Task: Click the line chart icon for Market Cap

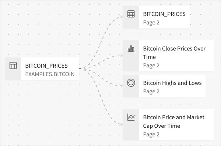Action: point(131,117)
